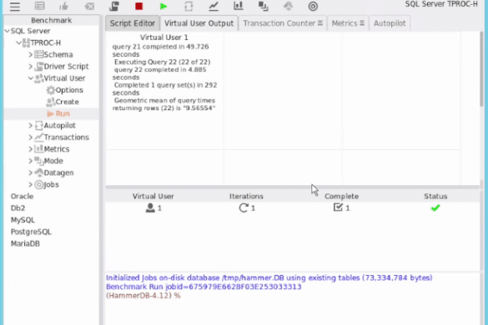This screenshot has width=488, height=325.
Task: Click the iterations refresh icon
Action: point(244,207)
